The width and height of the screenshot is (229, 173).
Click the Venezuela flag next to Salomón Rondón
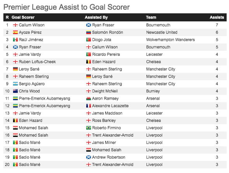tap(88, 32)
